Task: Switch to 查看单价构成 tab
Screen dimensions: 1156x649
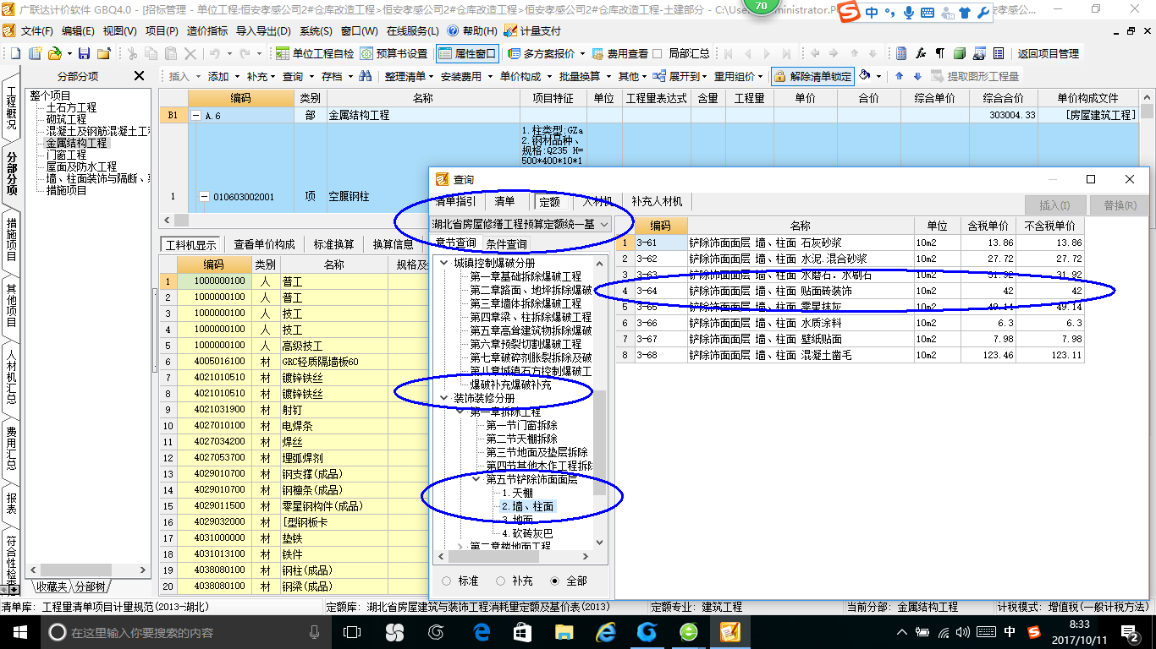Action: (264, 244)
